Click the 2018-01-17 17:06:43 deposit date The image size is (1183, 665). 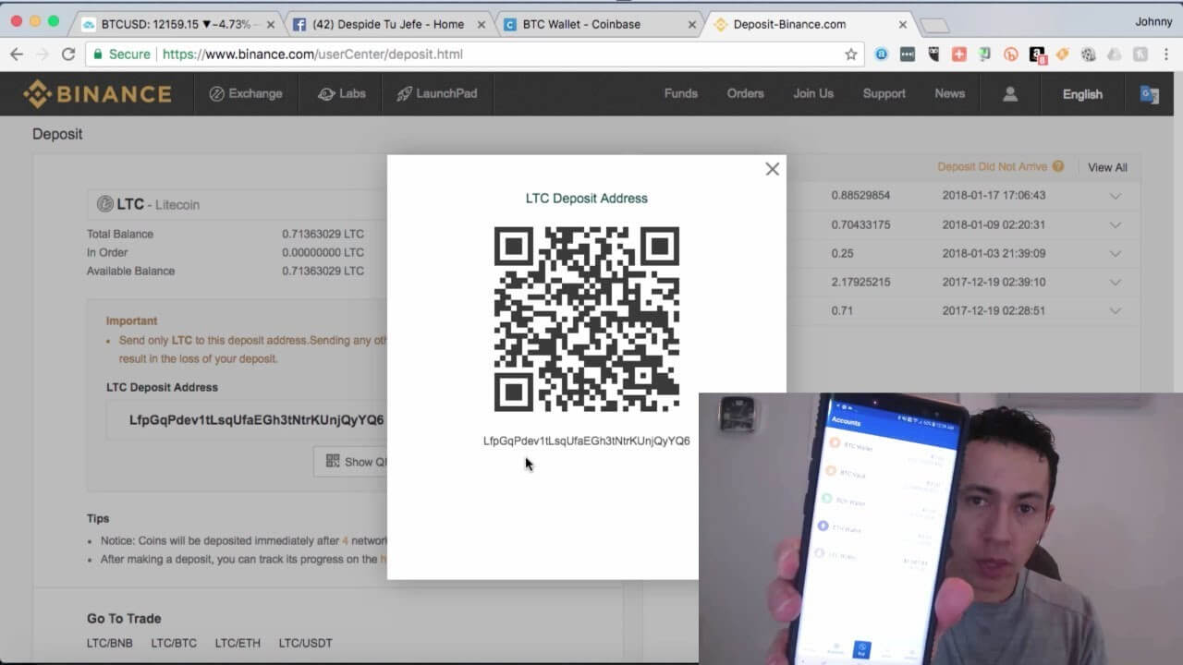tap(994, 196)
